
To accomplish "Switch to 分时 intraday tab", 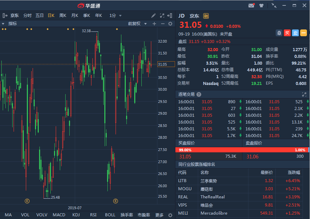I will click(27, 16).
